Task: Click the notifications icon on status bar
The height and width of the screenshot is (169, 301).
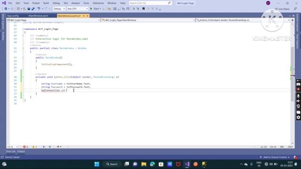Action: point(295,157)
